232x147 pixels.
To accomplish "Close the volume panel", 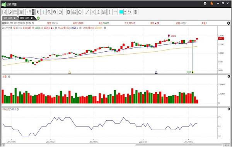I will point(229,76).
